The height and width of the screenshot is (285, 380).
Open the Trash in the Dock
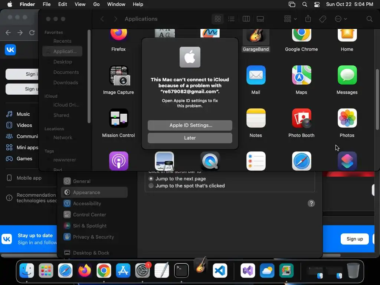point(353,271)
